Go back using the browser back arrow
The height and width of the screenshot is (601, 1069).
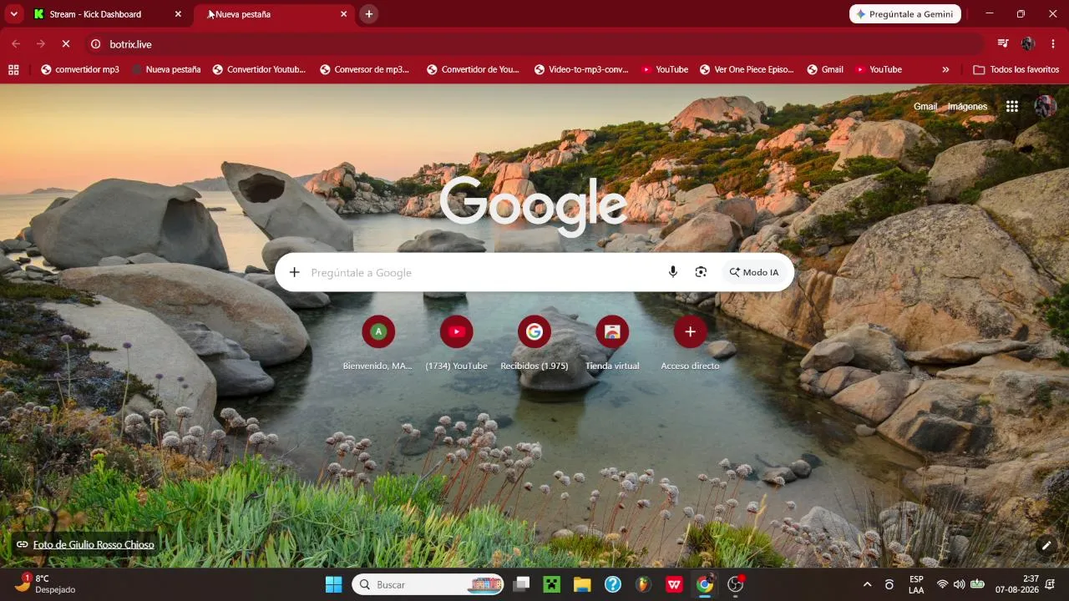pos(16,44)
